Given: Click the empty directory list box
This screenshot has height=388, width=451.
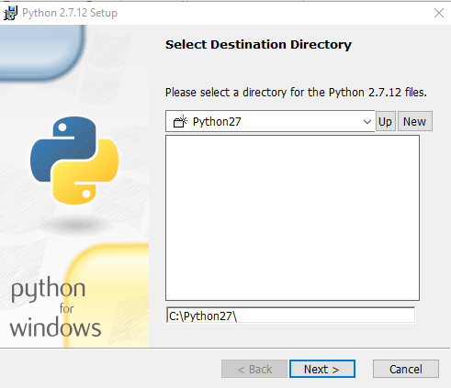Looking at the screenshot, I should click(292, 218).
